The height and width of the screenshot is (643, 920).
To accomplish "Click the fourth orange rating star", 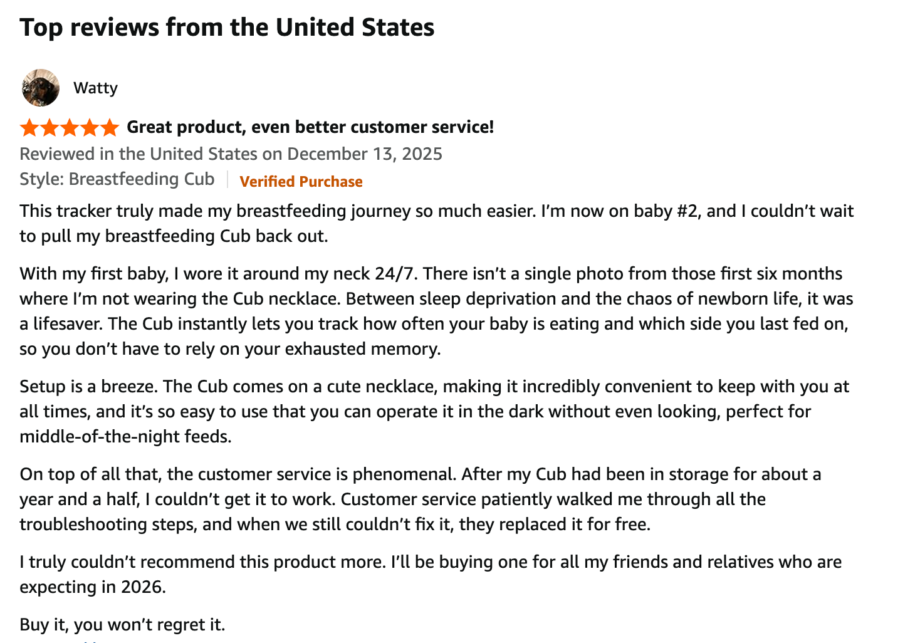I will coord(90,127).
